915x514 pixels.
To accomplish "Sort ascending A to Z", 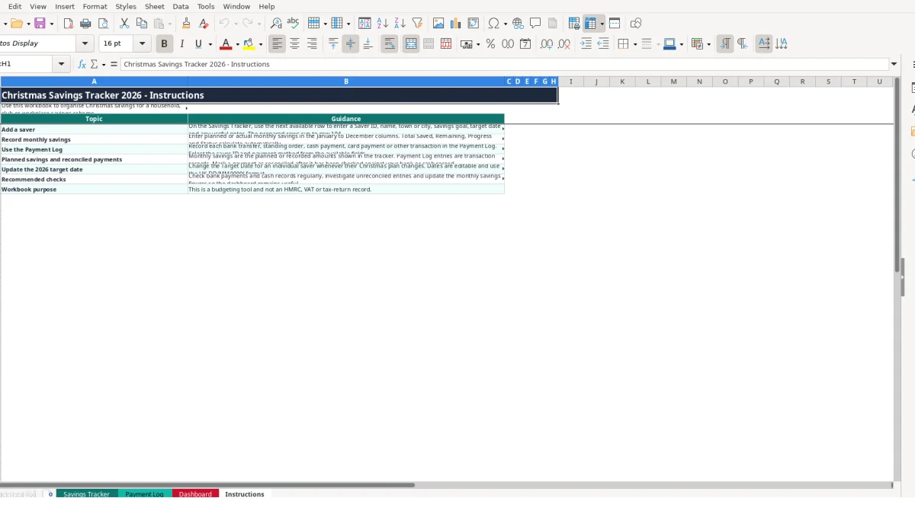I will (x=382, y=24).
